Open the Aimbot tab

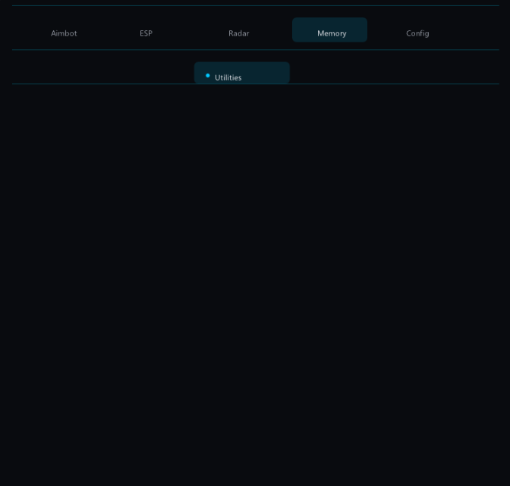64,33
